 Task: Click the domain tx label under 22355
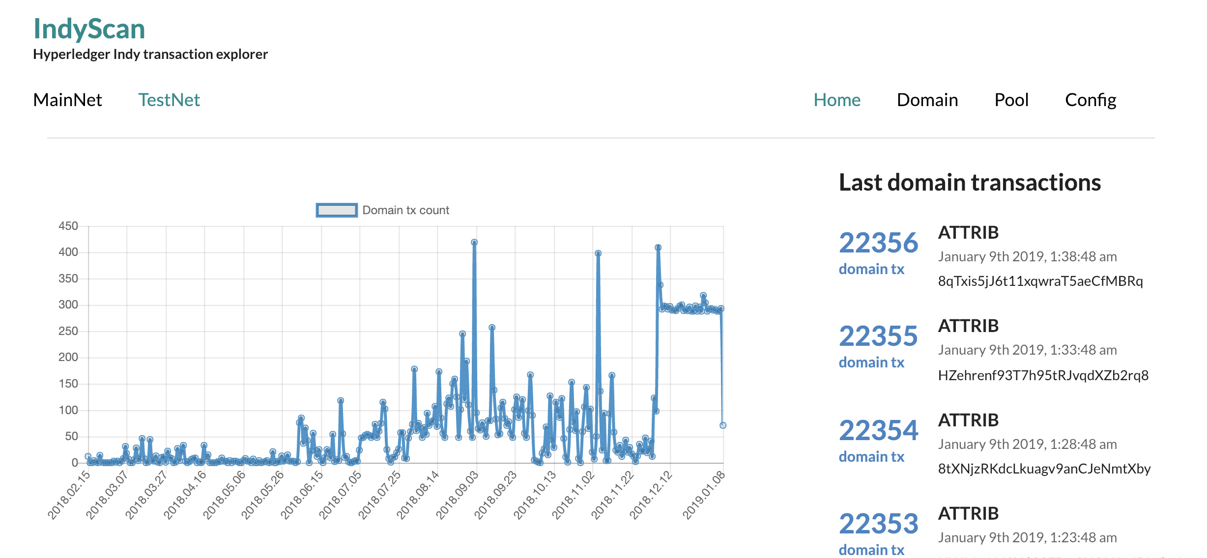coord(871,363)
